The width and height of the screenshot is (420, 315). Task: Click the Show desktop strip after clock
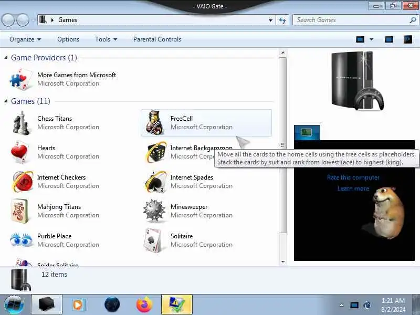click(x=416, y=304)
